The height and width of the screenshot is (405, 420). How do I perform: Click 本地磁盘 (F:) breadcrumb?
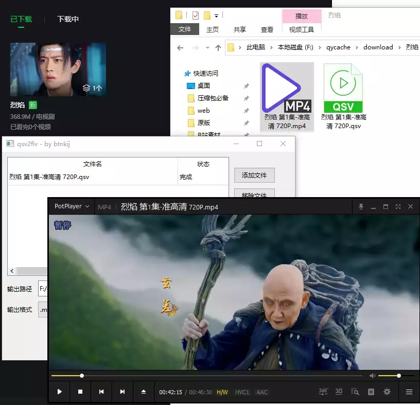click(x=295, y=47)
